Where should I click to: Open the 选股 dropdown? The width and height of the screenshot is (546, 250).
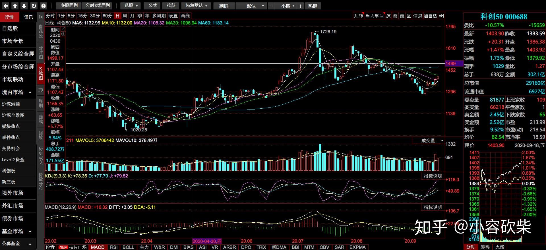point(131,6)
